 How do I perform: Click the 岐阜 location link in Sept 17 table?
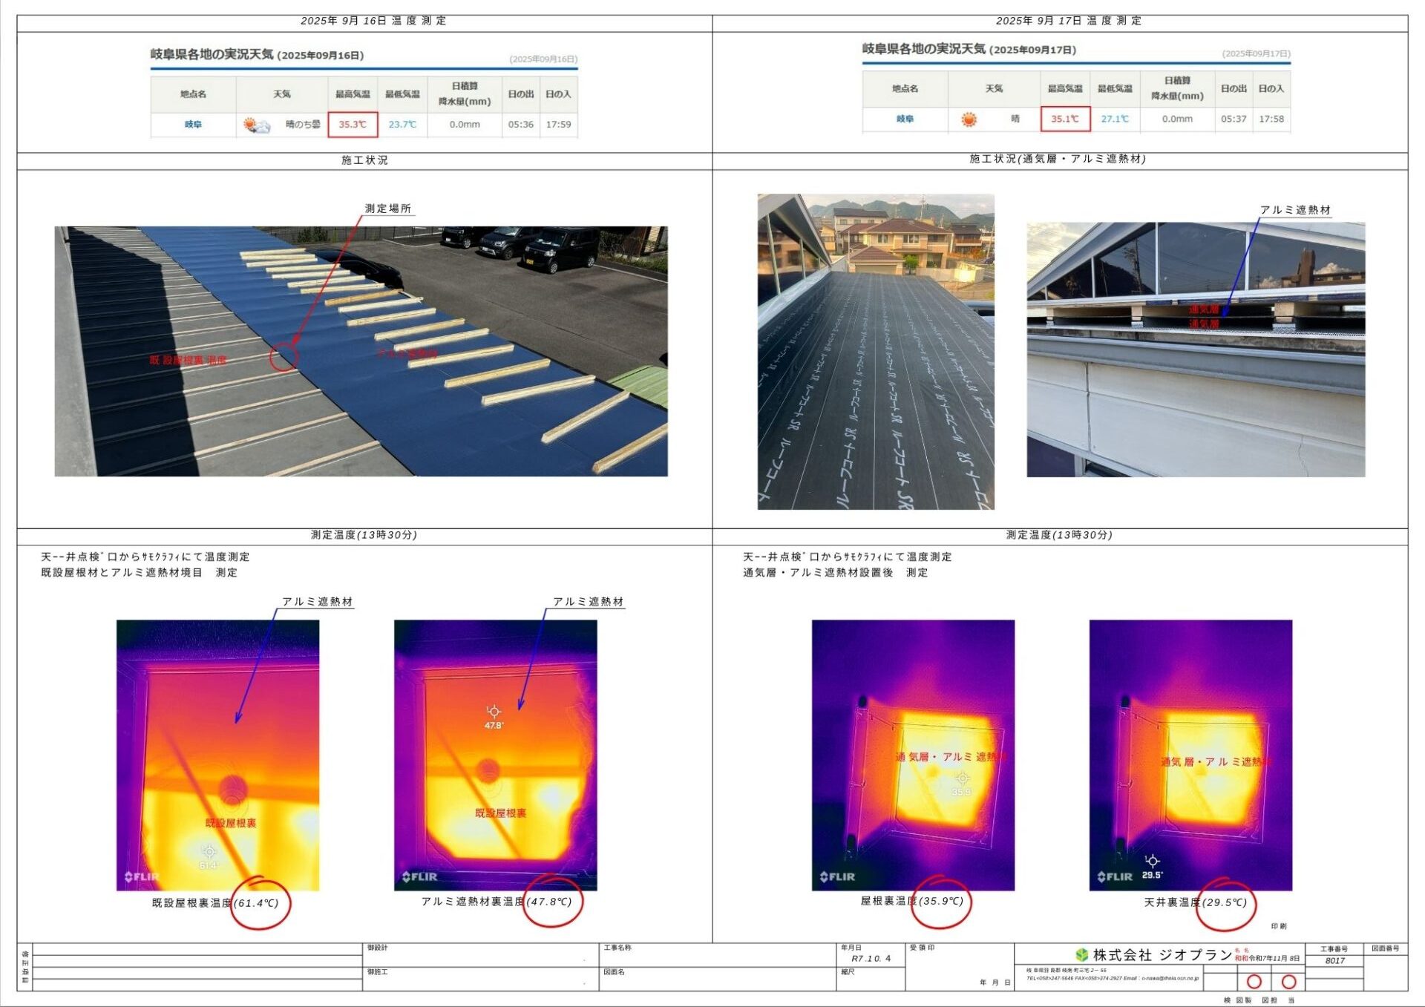tap(905, 119)
